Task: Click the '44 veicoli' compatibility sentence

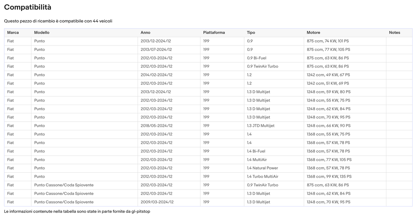Action: coord(58,21)
